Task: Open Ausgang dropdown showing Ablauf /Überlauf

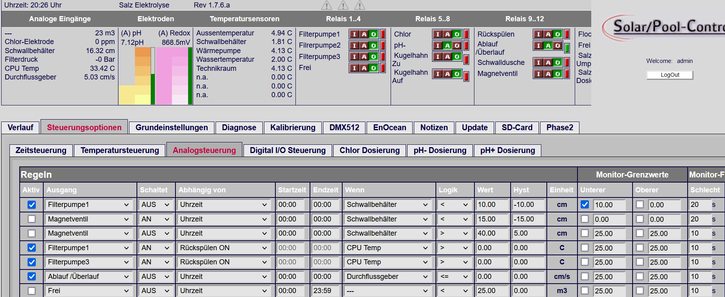Action: click(89, 277)
